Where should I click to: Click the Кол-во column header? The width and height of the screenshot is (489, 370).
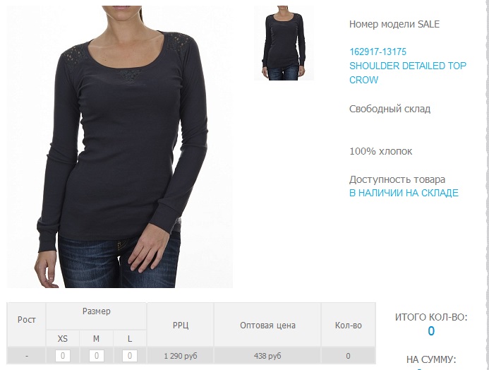tap(349, 324)
